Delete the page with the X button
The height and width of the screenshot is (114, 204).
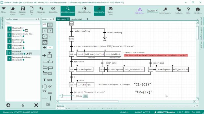[x=36, y=105]
